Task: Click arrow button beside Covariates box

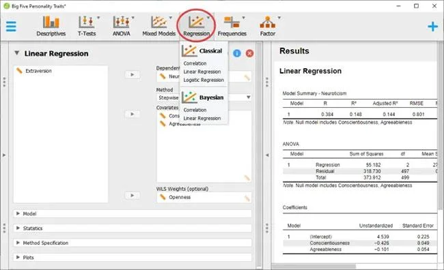Action: (x=133, y=114)
